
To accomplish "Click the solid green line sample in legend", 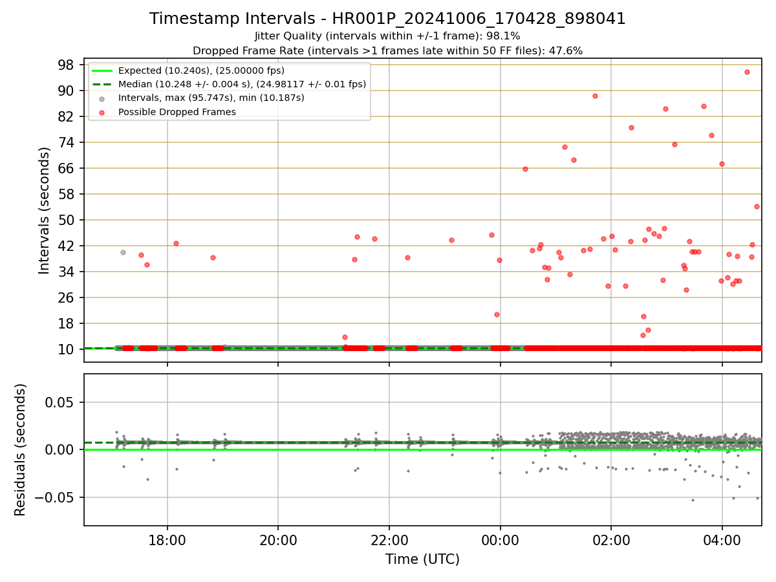I will tap(102, 70).
